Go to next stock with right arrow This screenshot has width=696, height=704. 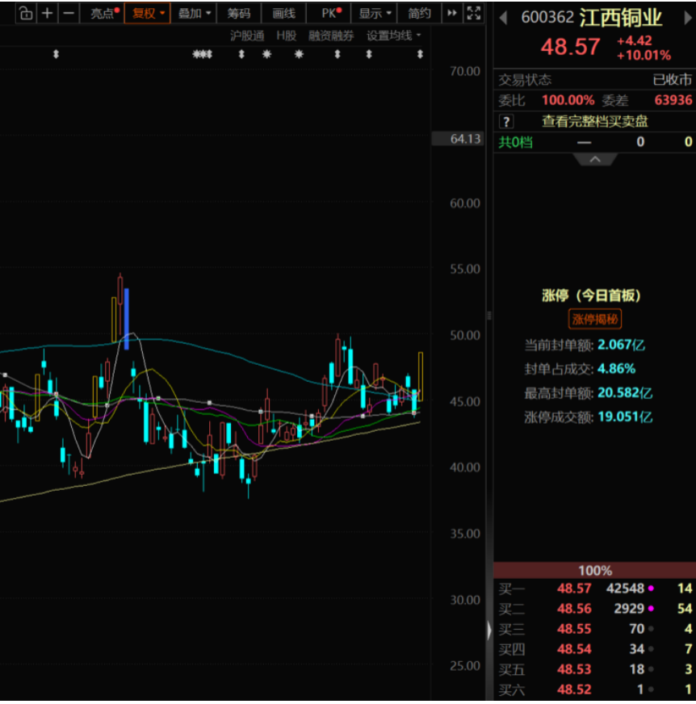pyautogui.click(x=687, y=18)
